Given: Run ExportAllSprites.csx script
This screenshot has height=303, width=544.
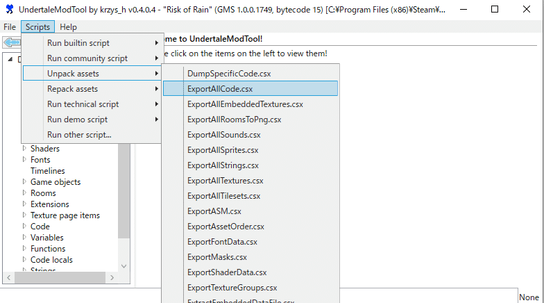Looking at the screenshot, I should tap(250, 150).
